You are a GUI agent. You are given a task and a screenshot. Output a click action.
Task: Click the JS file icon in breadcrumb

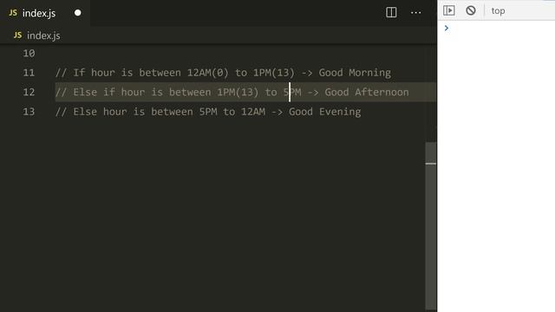(x=17, y=35)
